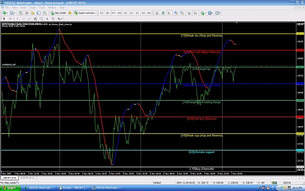Click the Zoom In magnifier icon

(176, 13)
